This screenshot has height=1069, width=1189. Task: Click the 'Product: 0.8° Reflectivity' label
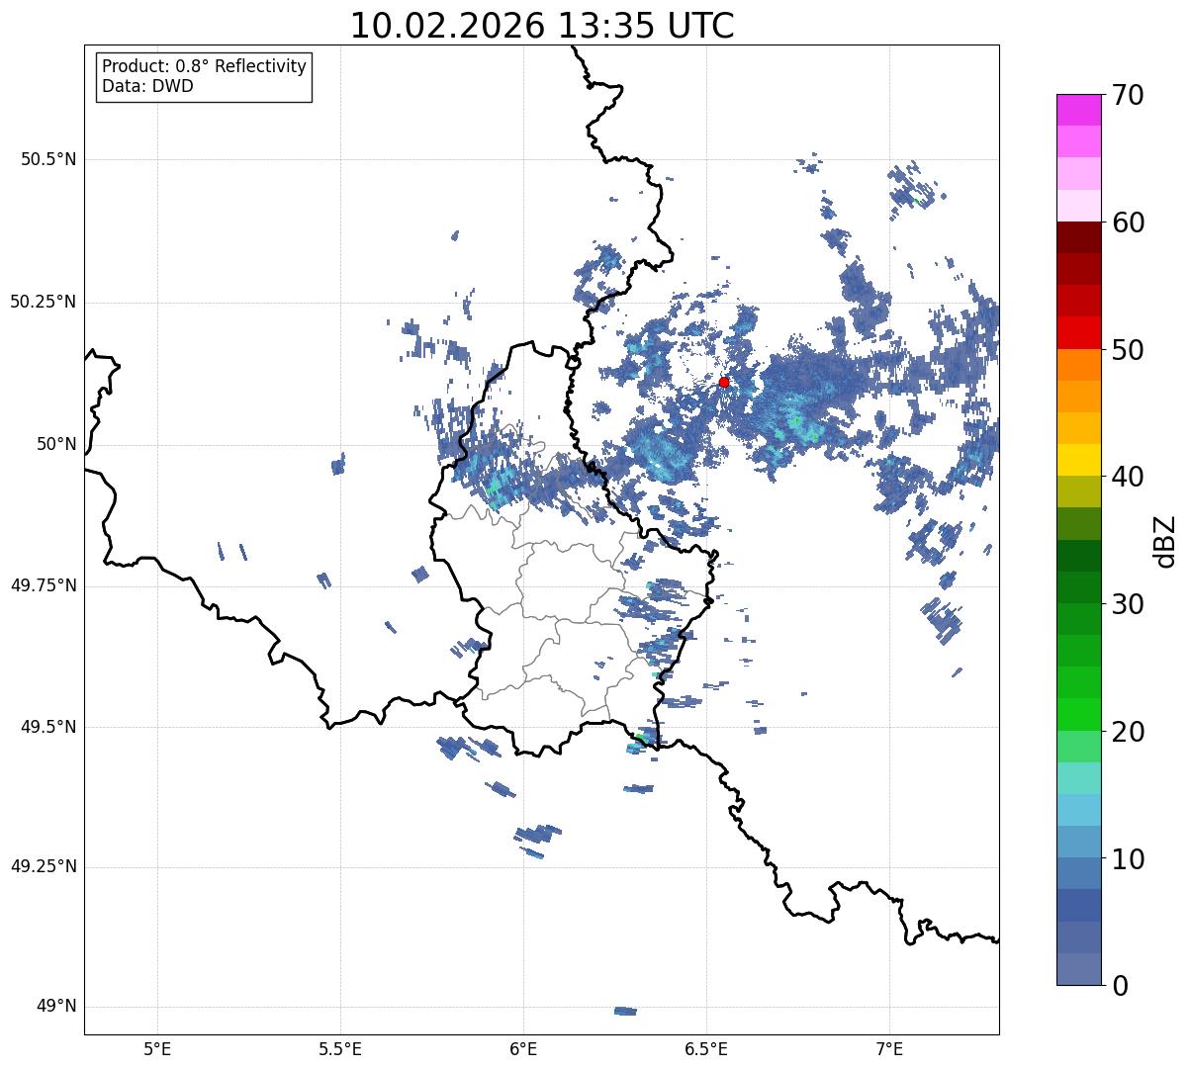point(205,66)
